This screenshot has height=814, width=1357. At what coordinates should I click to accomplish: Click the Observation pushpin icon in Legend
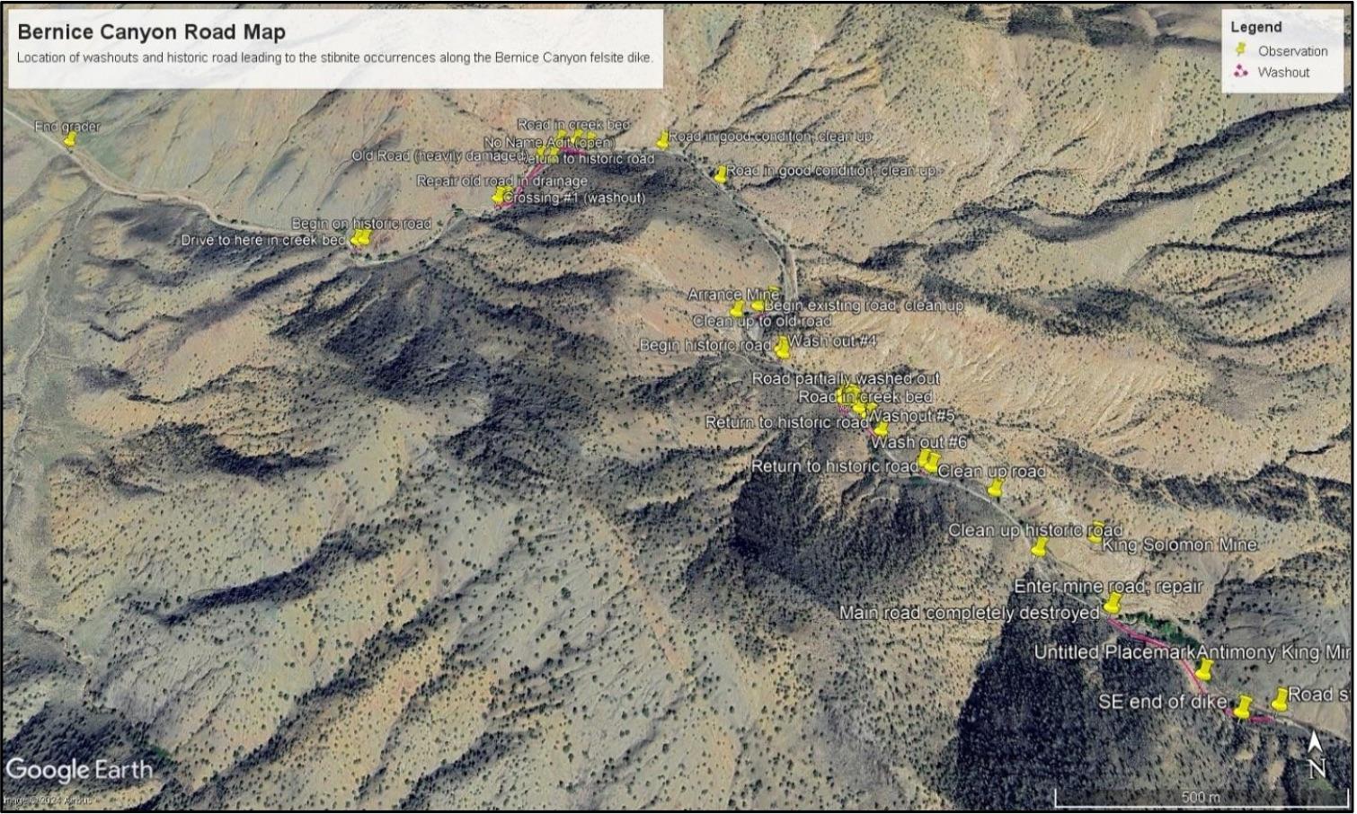click(x=1241, y=50)
